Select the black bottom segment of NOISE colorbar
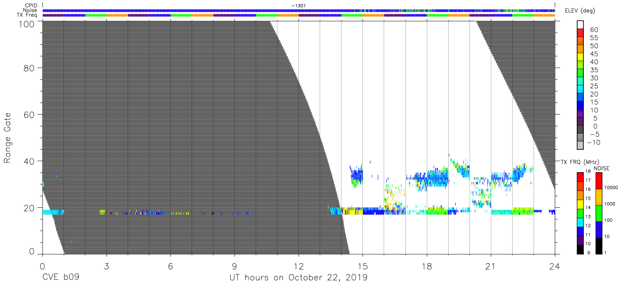Screen dimensions: 624x288 coord(599,245)
